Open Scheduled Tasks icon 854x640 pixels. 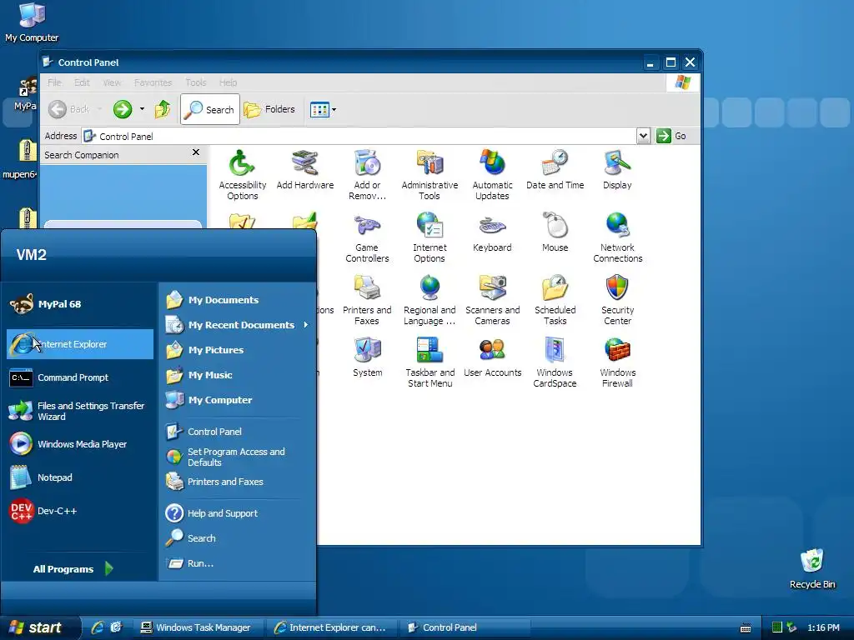coord(555,300)
